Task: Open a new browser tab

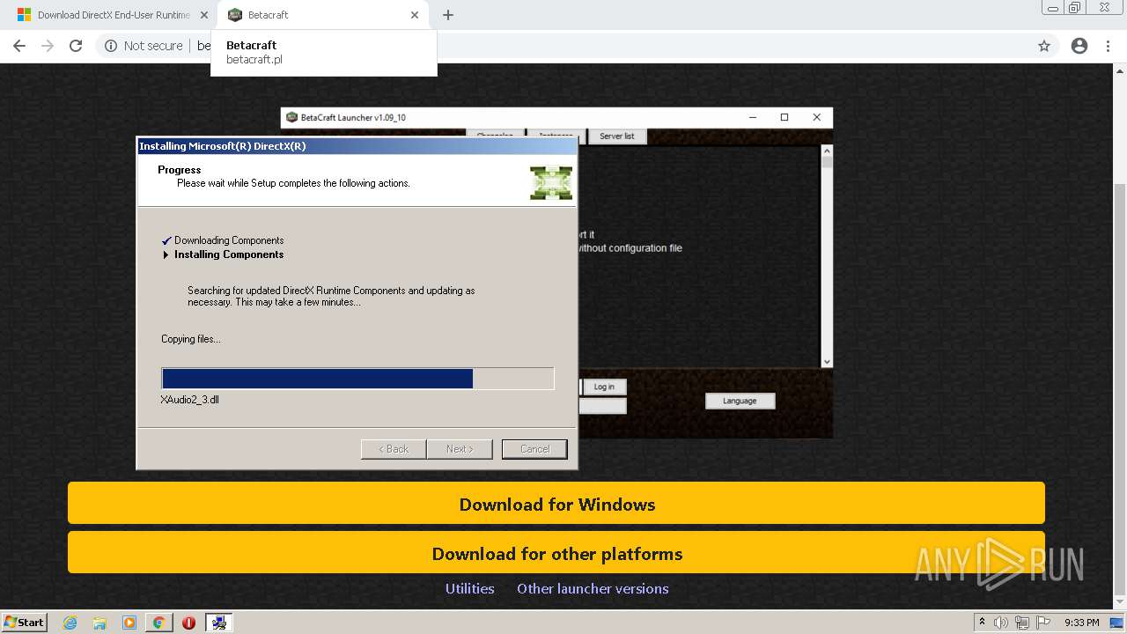Action: [x=448, y=15]
